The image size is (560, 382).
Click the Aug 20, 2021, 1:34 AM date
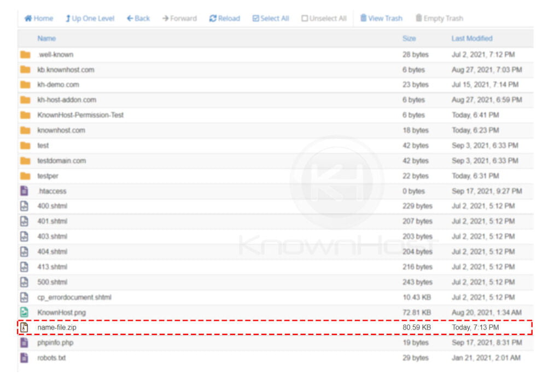[x=486, y=312]
